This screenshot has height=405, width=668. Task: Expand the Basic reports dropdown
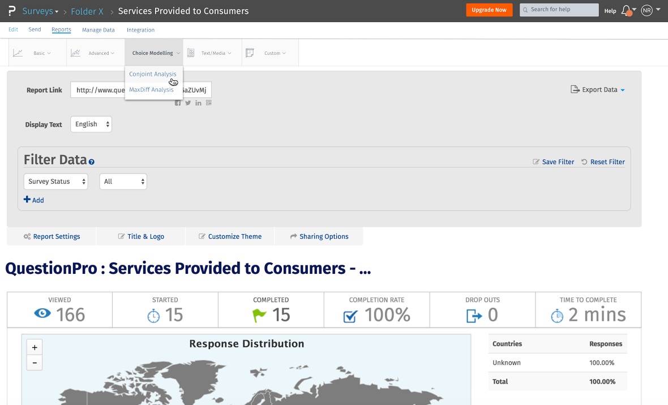[x=42, y=53]
